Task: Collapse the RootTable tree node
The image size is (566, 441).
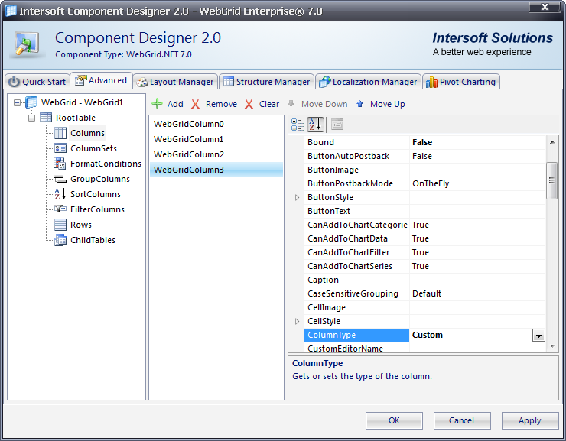Action: pos(32,118)
